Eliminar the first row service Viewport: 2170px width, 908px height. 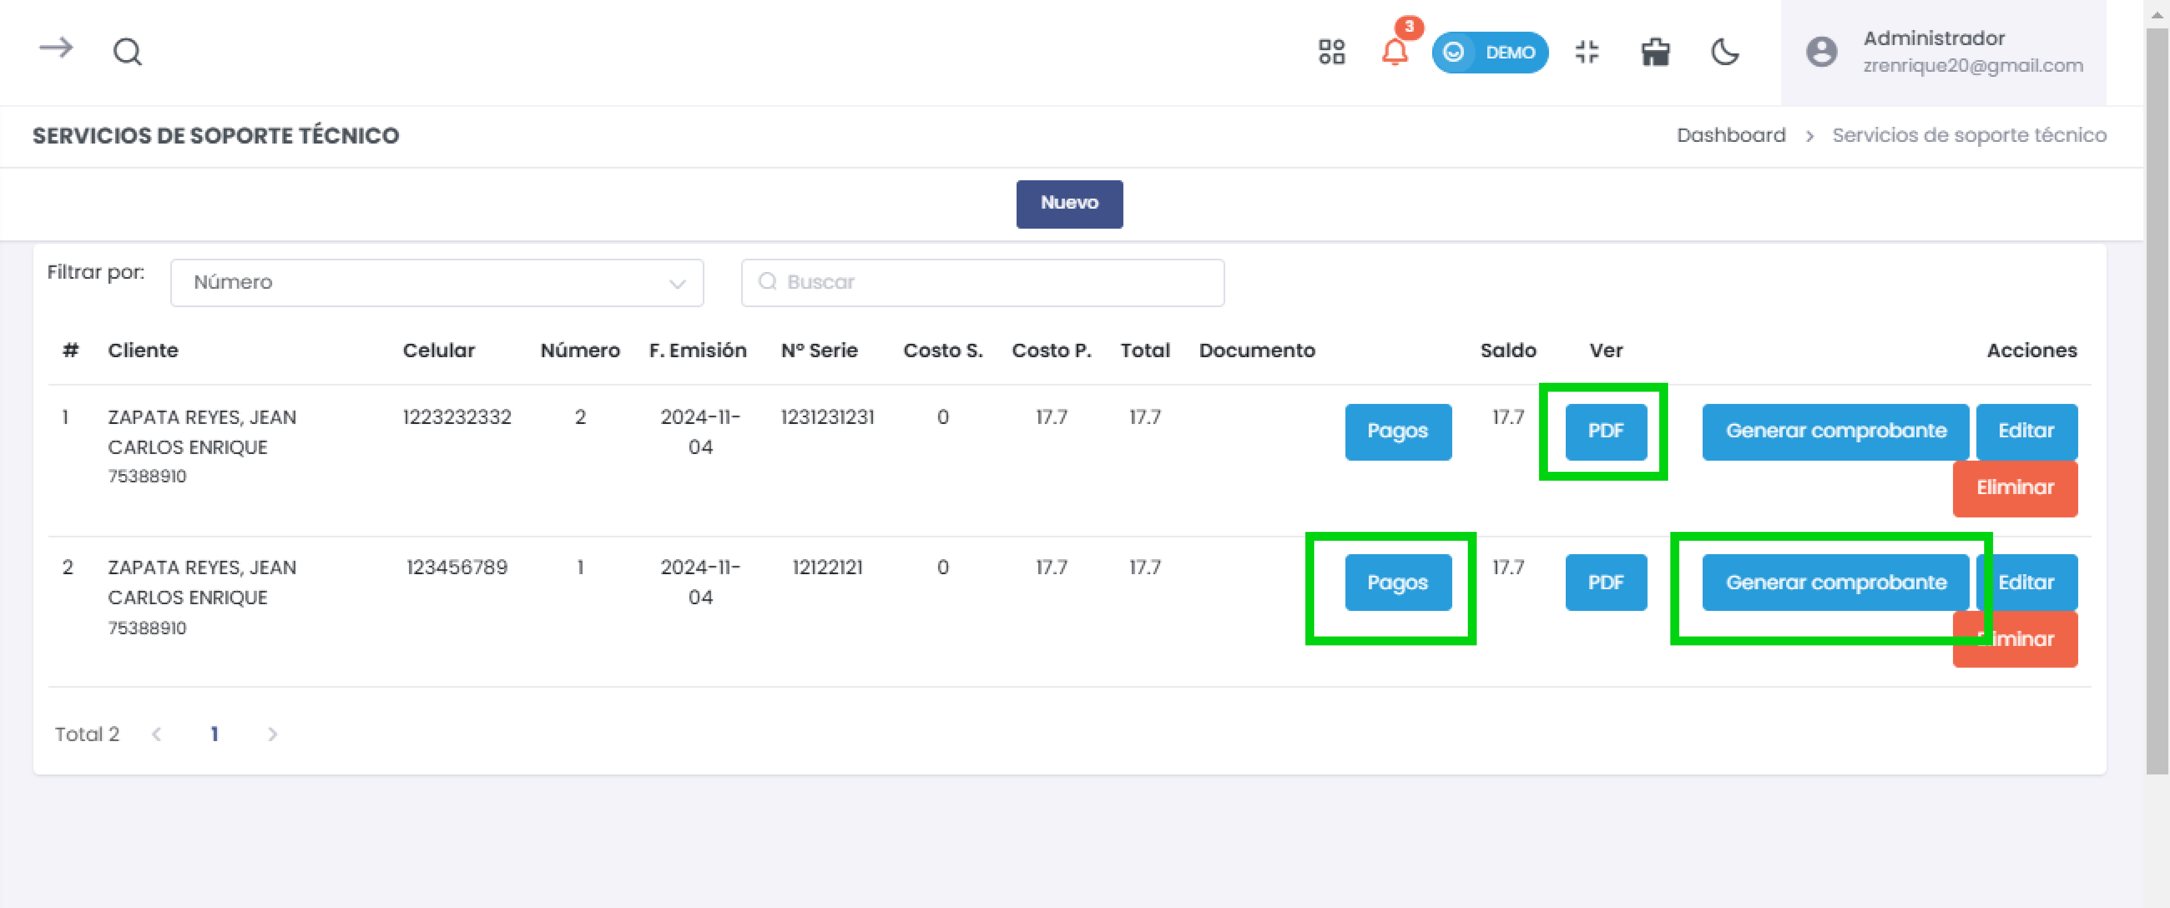(2014, 488)
